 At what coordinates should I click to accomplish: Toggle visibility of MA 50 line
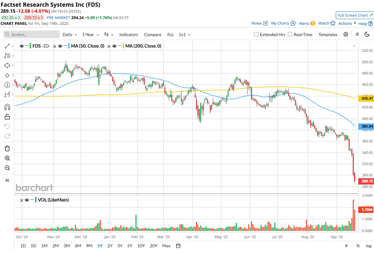(x=60, y=46)
